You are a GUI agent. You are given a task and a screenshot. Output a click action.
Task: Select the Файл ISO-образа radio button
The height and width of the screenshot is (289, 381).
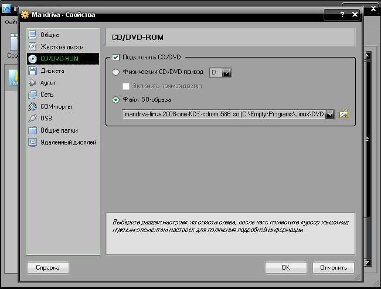point(115,100)
